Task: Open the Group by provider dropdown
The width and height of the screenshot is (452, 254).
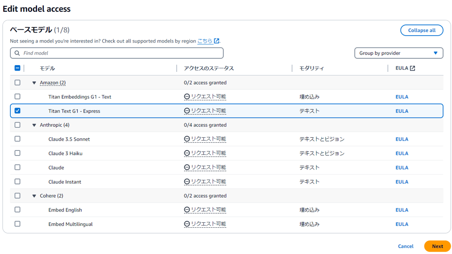Action: coord(399,53)
